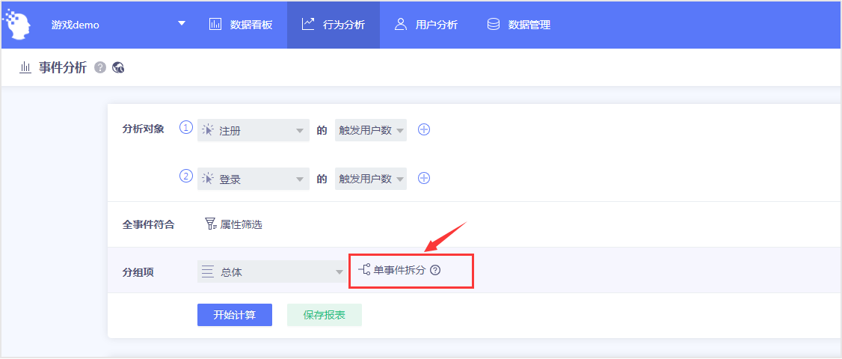The height and width of the screenshot is (359, 842).
Task: Click the head logo icon
Action: pyautogui.click(x=16, y=24)
